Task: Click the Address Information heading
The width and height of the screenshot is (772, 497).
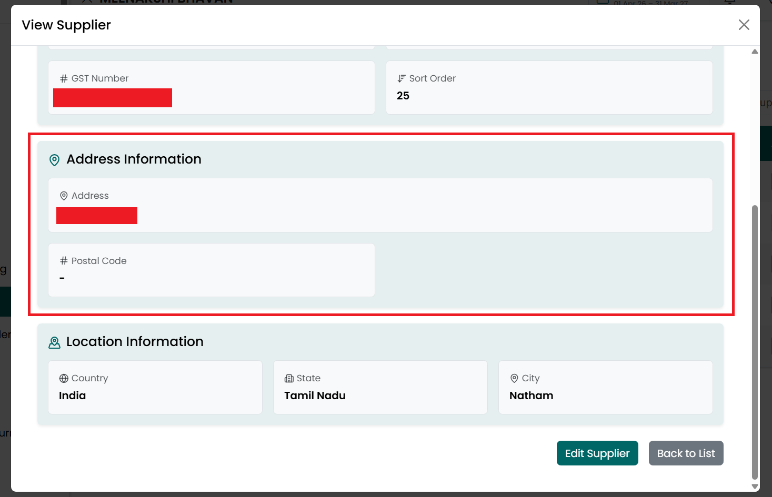Action: tap(134, 159)
